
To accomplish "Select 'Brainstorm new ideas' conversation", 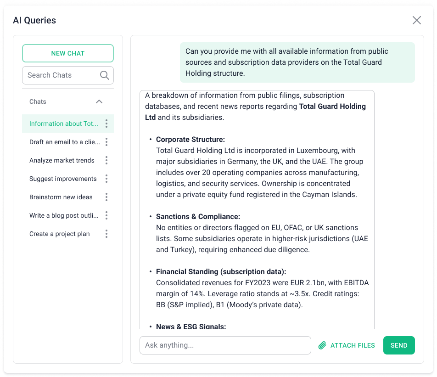I will (x=61, y=197).
